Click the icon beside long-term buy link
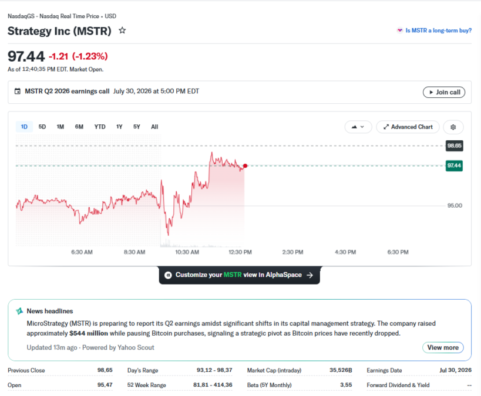 400,31
